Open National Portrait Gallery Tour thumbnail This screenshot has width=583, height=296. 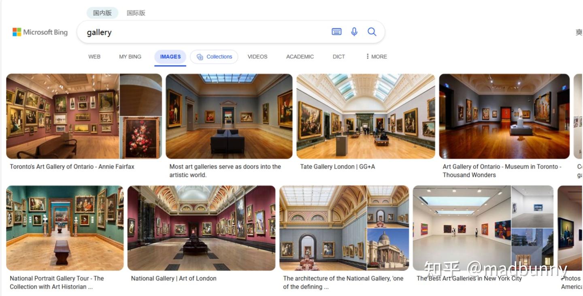pos(65,228)
